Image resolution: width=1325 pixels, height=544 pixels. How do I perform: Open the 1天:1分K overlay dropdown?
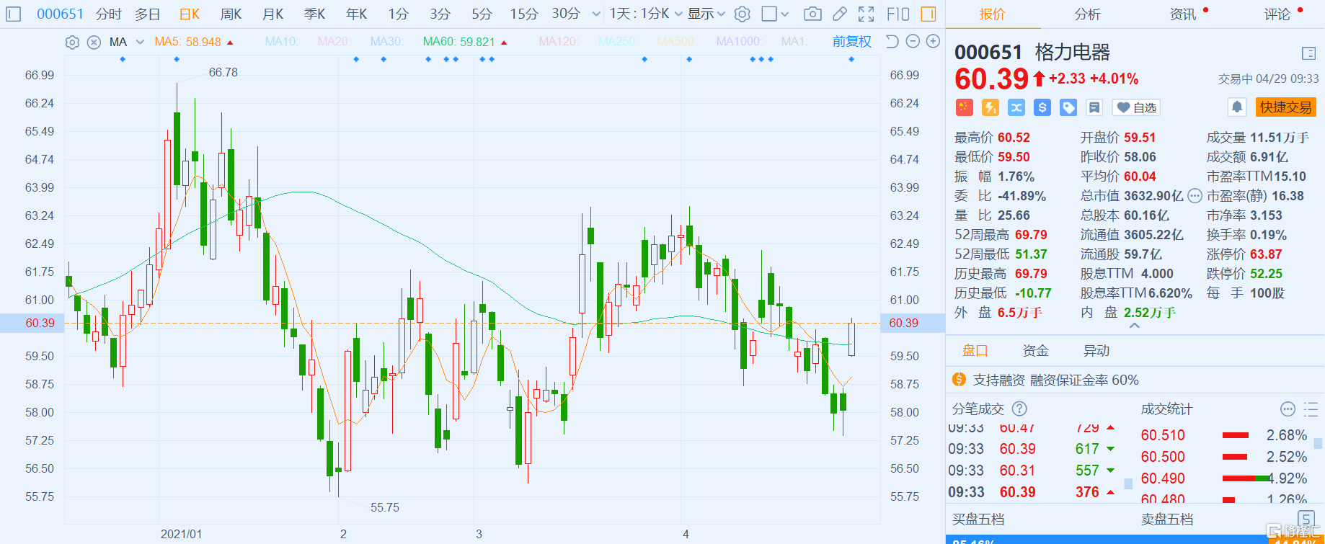646,14
